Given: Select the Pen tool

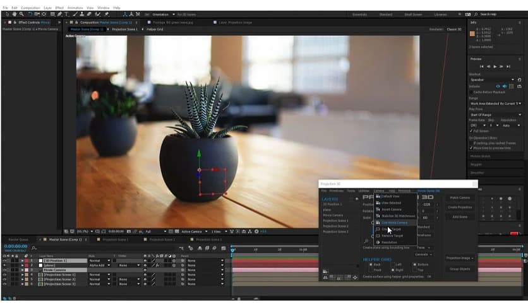Looking at the screenshot, I should [x=59, y=14].
